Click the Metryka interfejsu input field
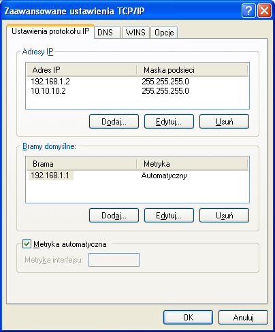275x332 pixels. 114,260
